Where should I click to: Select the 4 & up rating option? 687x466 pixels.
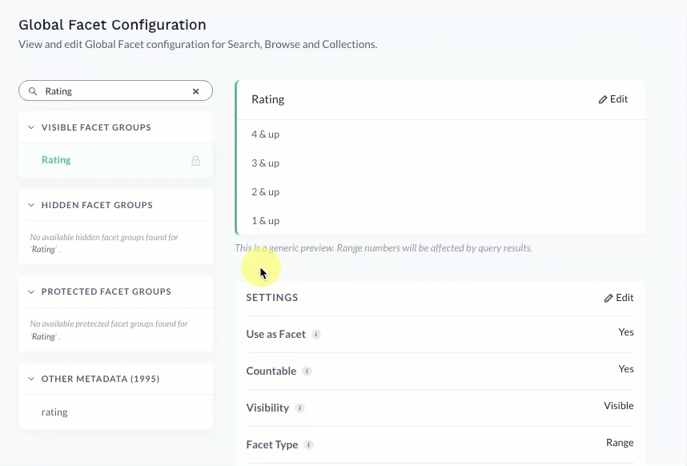click(x=265, y=135)
